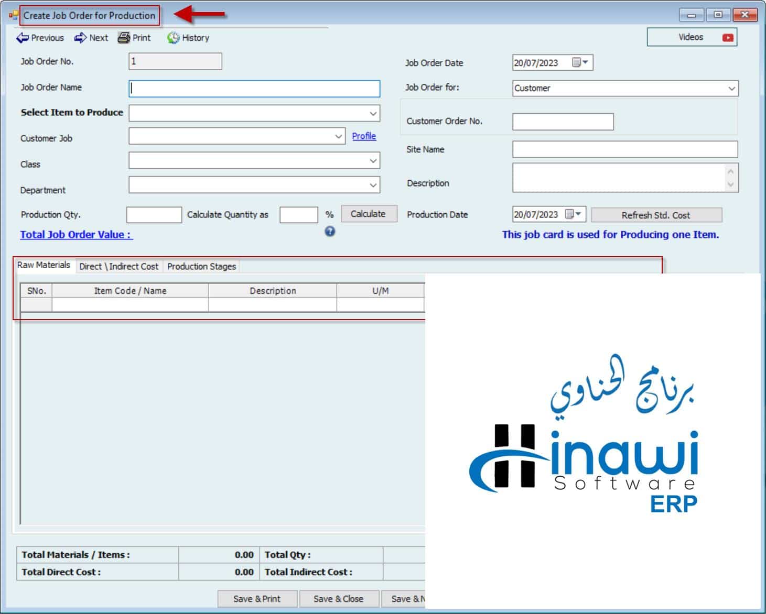Click first row Description grid cell
The height and width of the screenshot is (614, 766).
pos(273,305)
